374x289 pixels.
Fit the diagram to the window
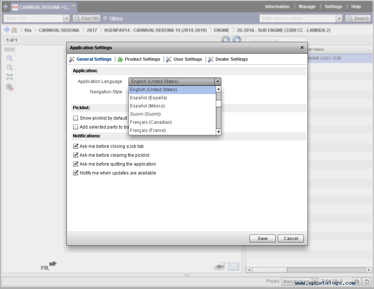(10, 77)
